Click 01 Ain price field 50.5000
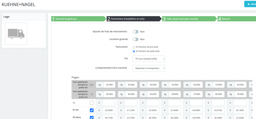Screen dimensions: 256x119 (109, 110)
